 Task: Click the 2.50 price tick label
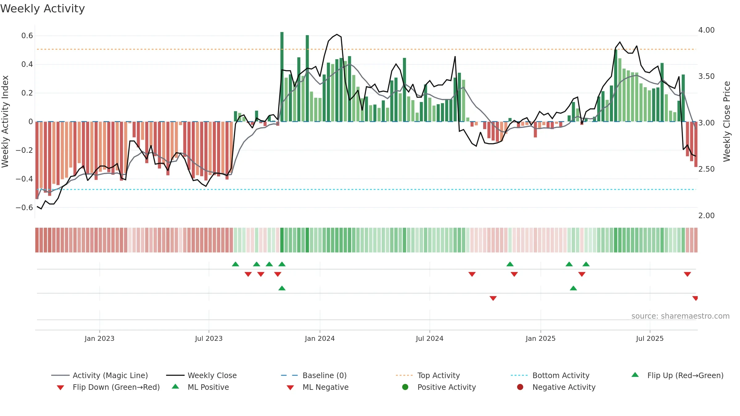click(706, 169)
